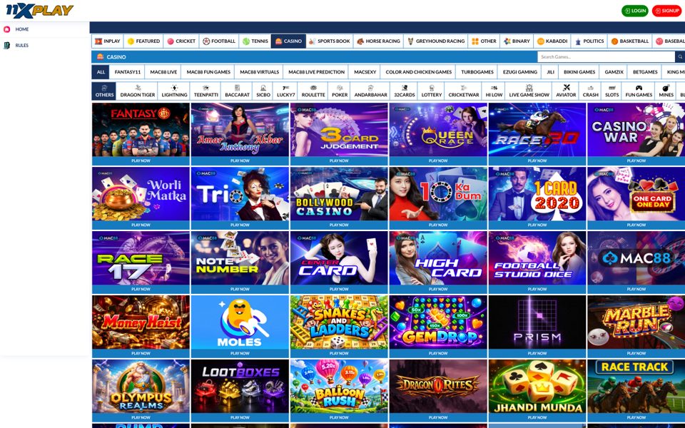Open the Jhandi Munda game thumbnail
This screenshot has height=428, width=685.
click(x=537, y=387)
